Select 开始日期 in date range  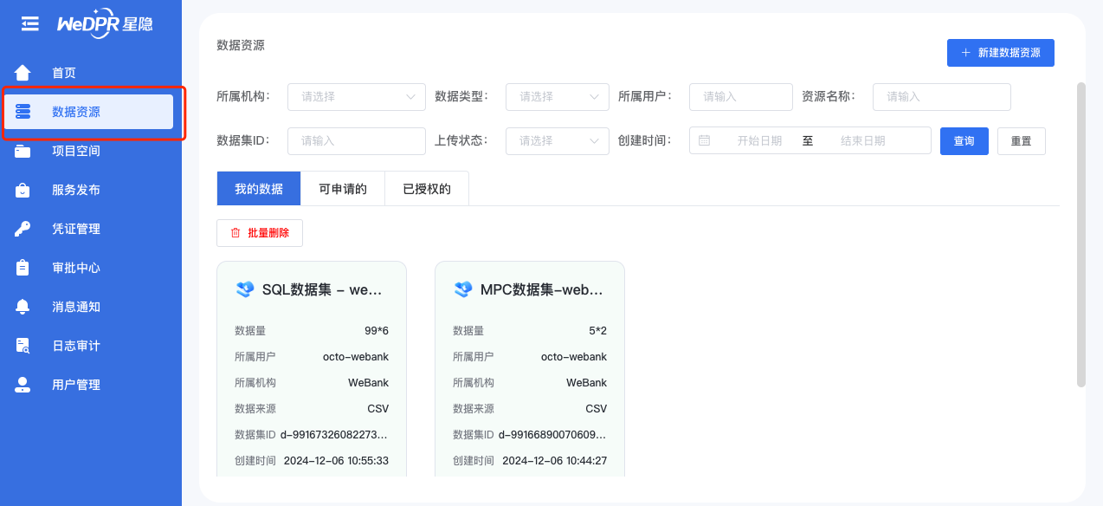coord(759,140)
